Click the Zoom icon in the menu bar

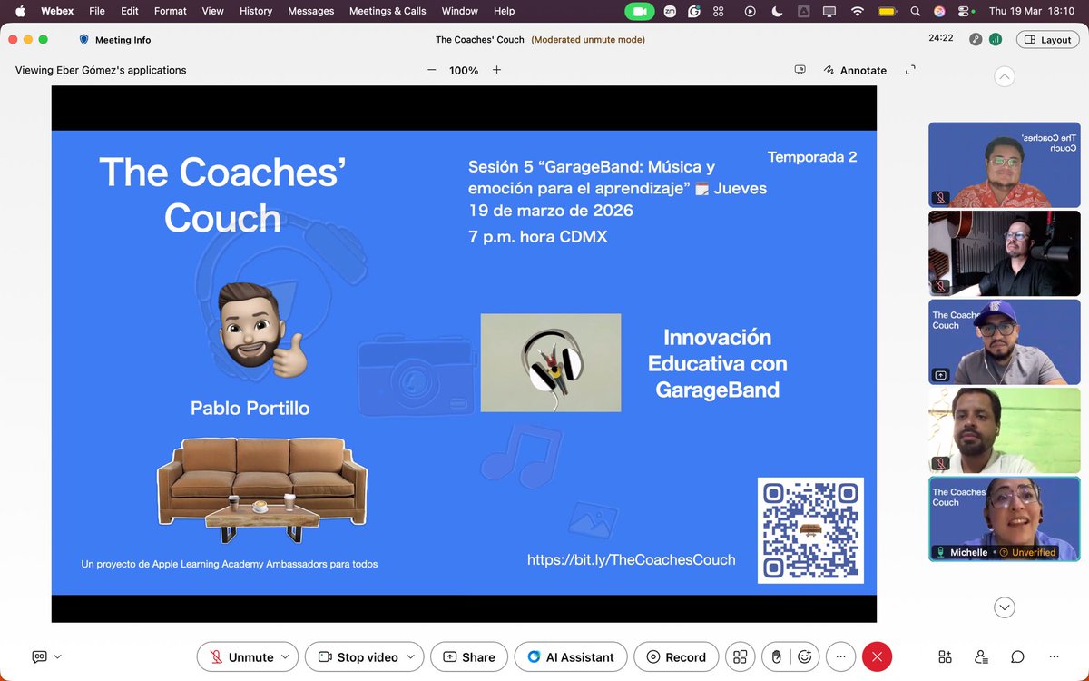(x=670, y=11)
